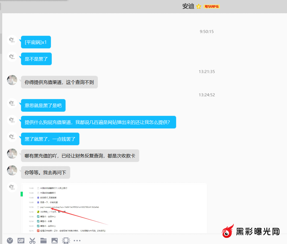Click the 年SVIP6 membership badge

212,6
